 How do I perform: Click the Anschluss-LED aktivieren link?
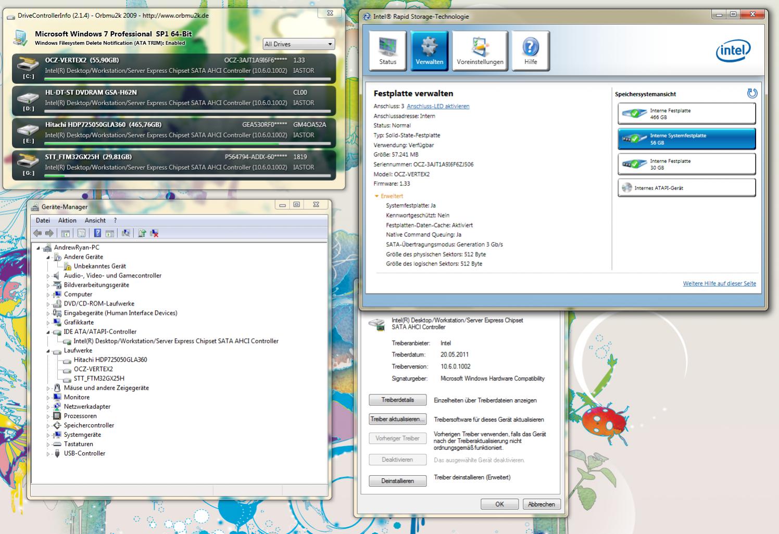coord(438,106)
